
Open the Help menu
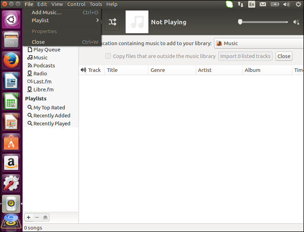point(111,4)
